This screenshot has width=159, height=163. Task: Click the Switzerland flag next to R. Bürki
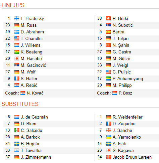(108, 18)
